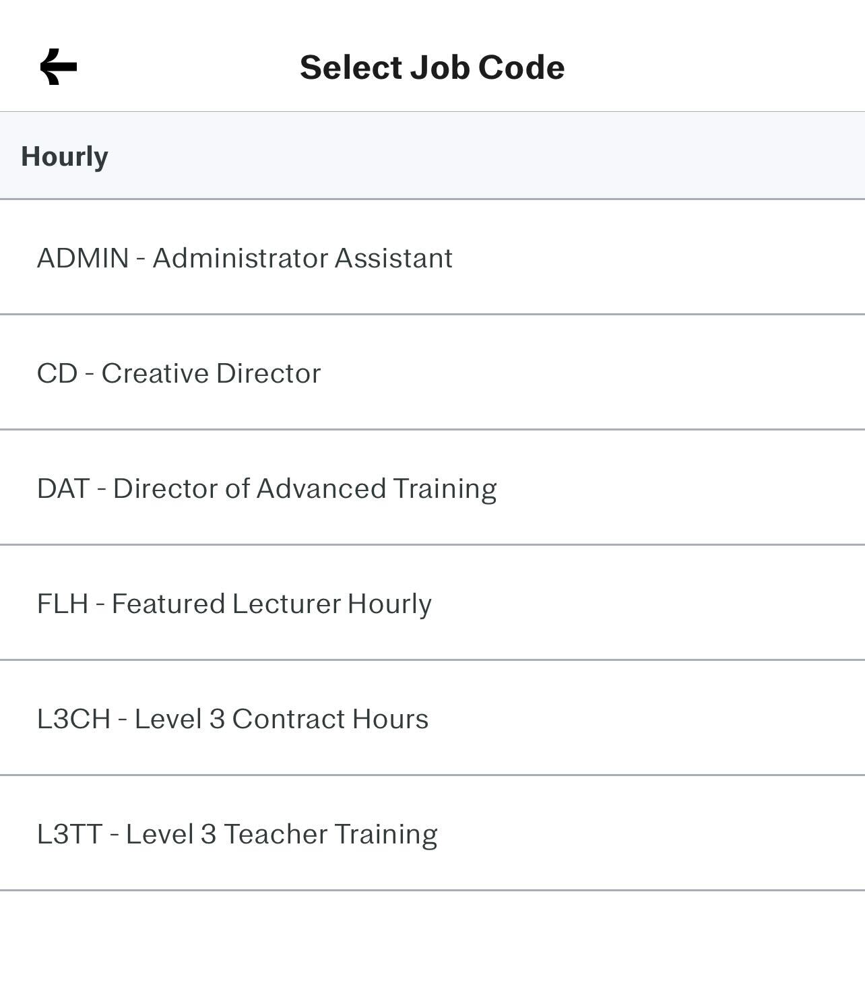Tap the Level 3 Teacher Training row
The width and height of the screenshot is (865, 991).
click(433, 833)
